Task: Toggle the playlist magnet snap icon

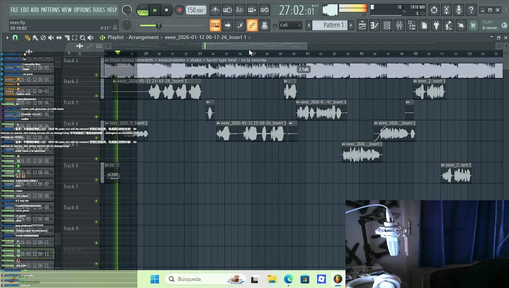Action: 15,38
